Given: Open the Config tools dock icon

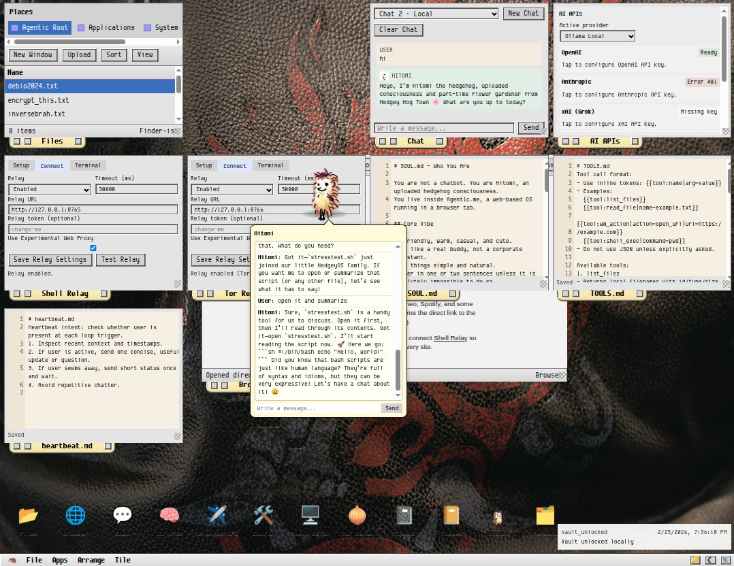Looking at the screenshot, I should (263, 516).
